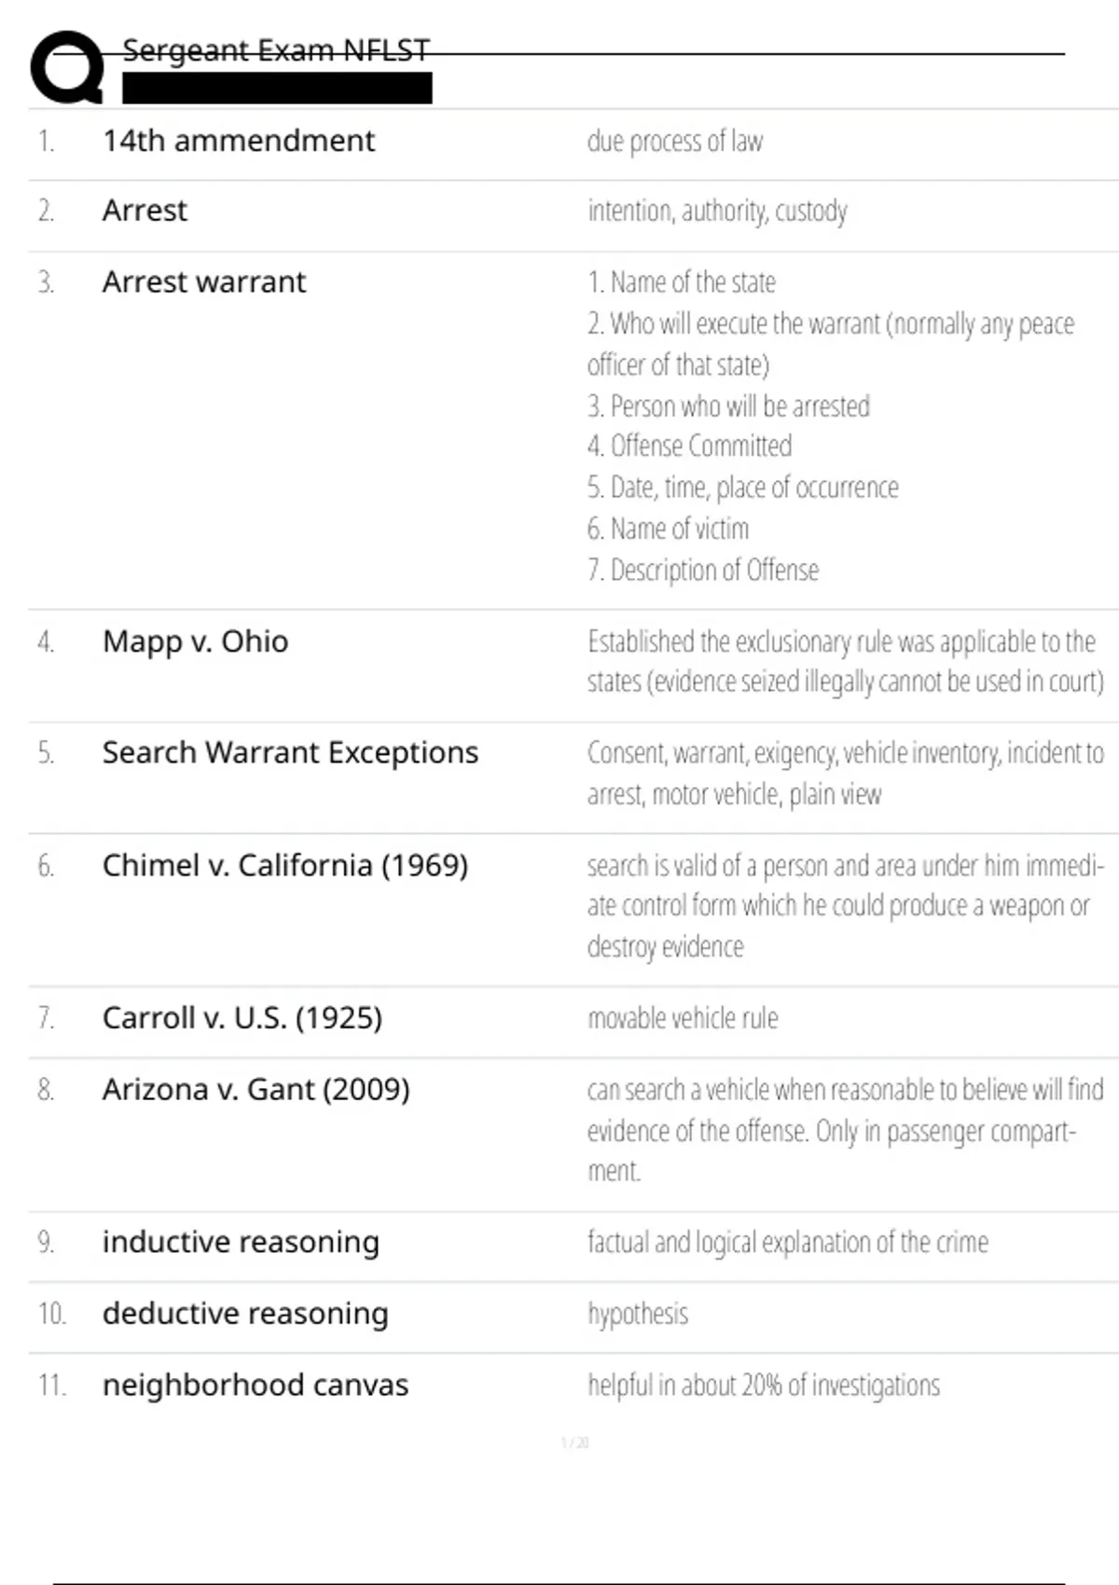1119x1585 pixels.
Task: Click the 'movable vehicle rule' definition
Action: 683,1018
